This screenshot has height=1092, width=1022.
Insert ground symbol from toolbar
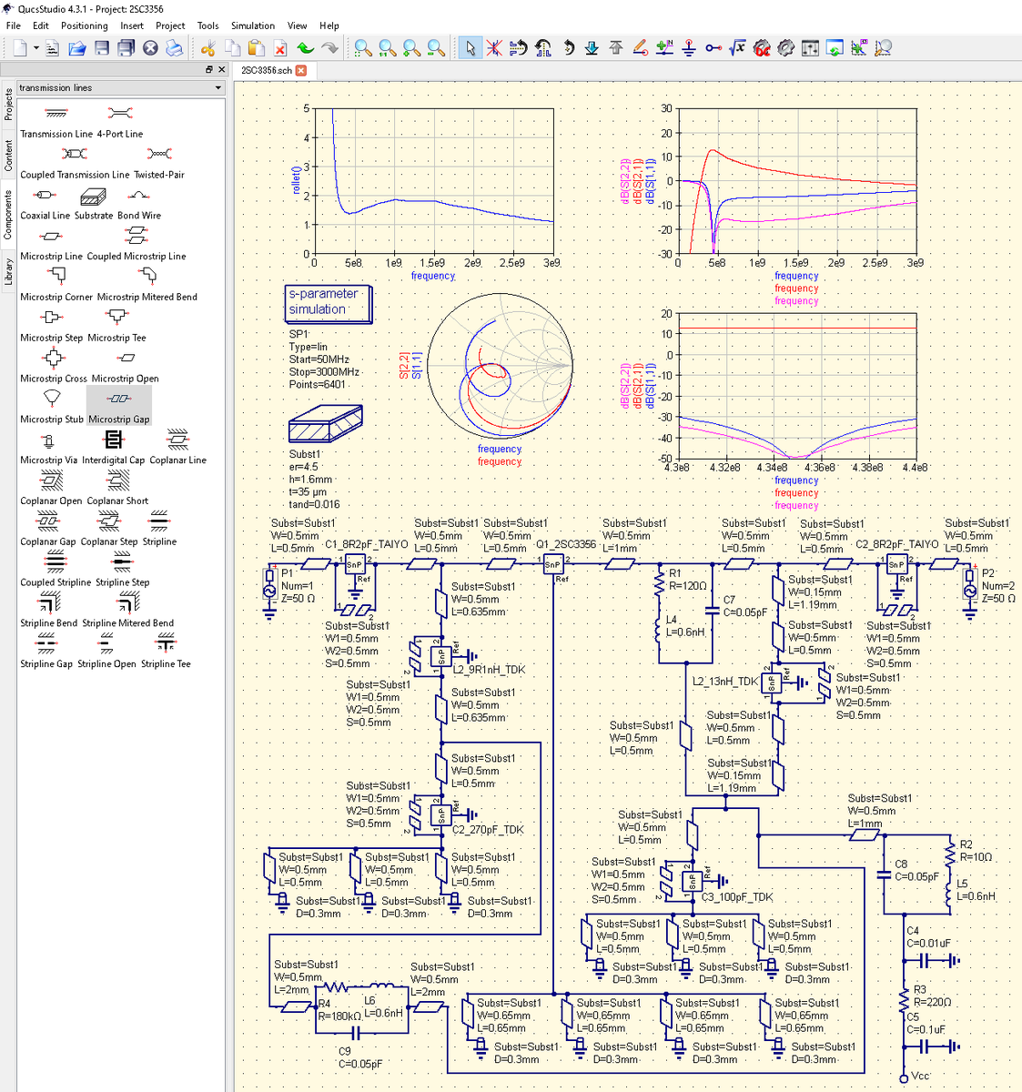pyautogui.click(x=689, y=48)
